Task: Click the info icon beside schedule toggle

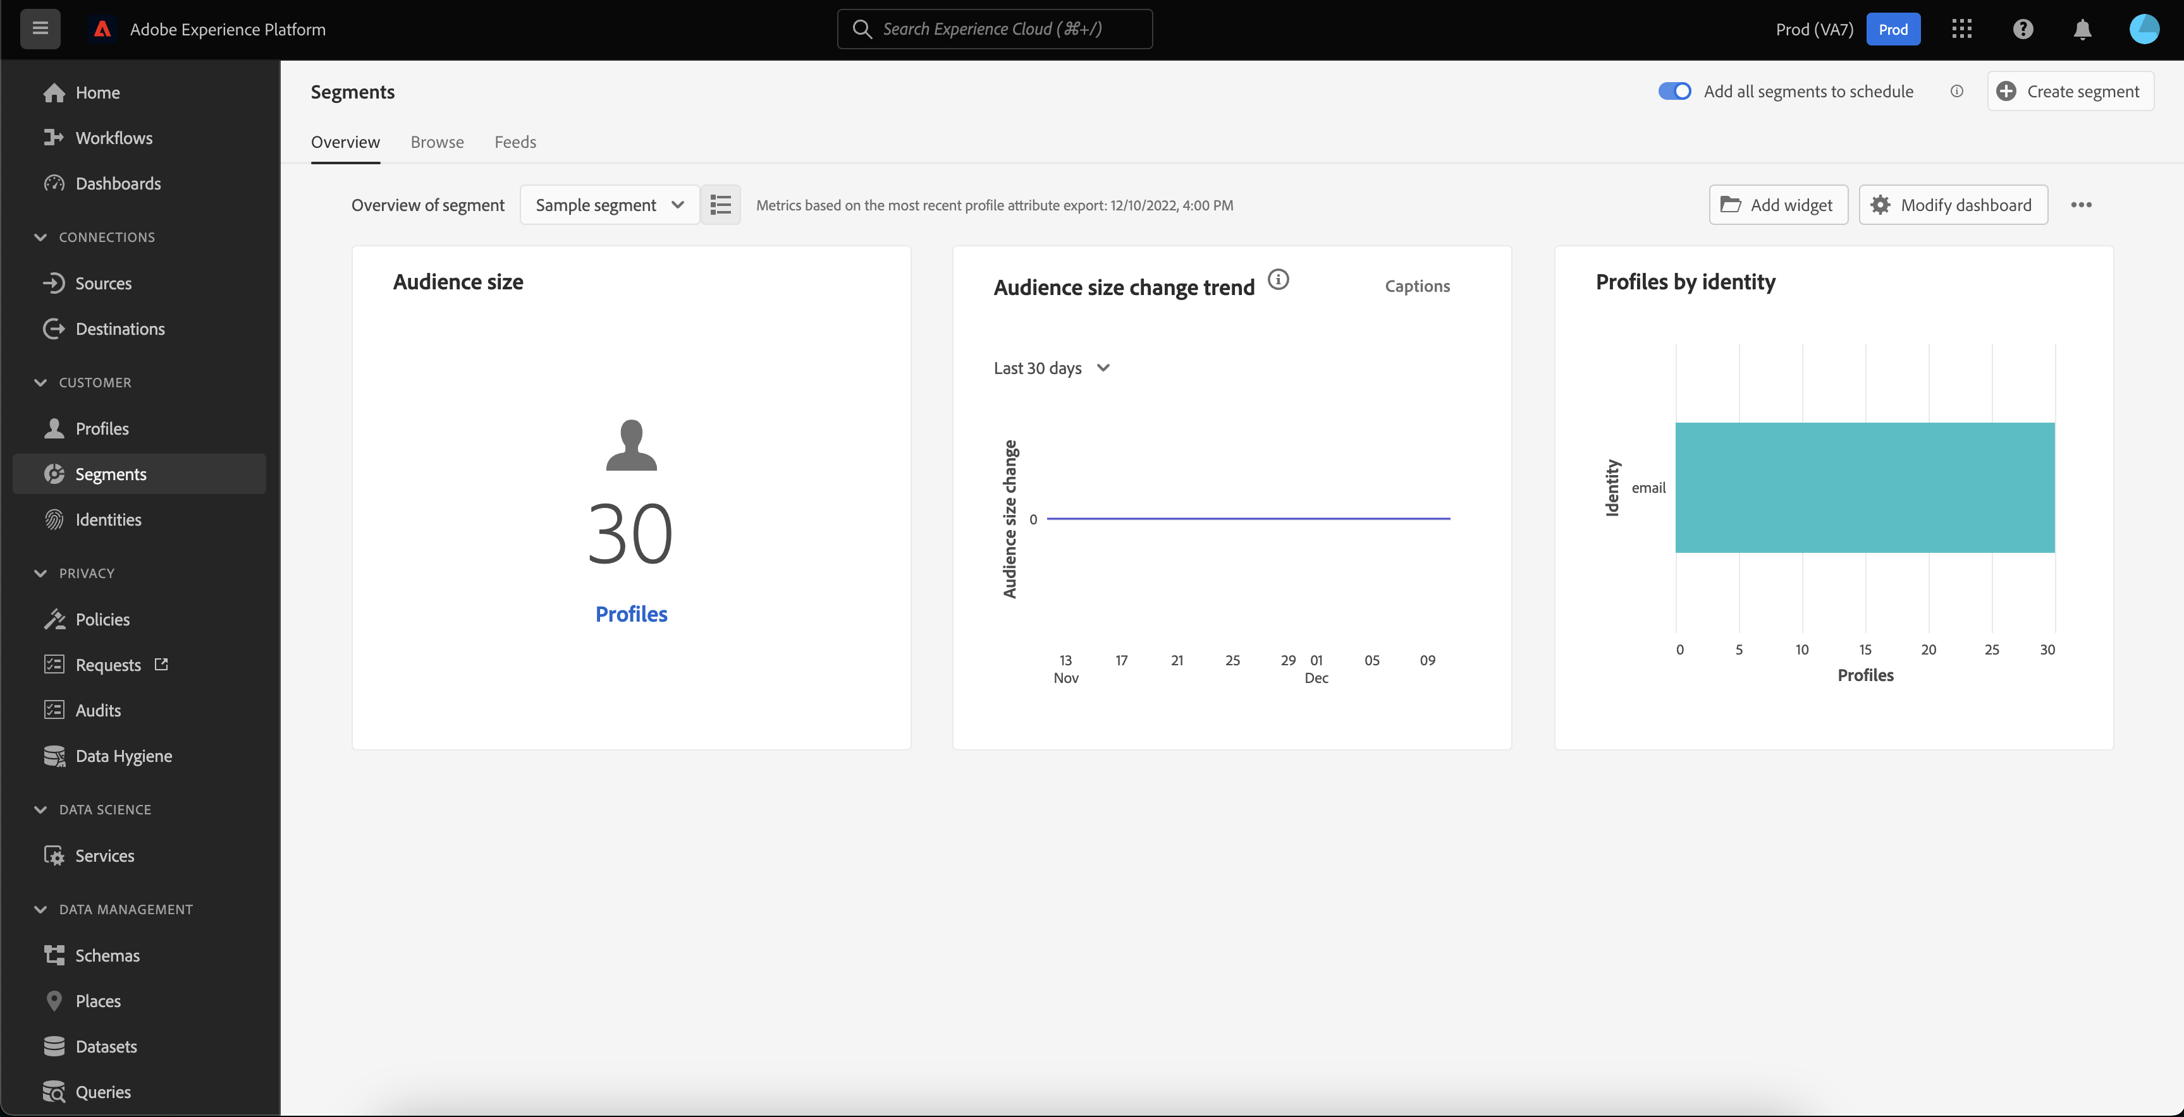Action: pyautogui.click(x=1957, y=92)
